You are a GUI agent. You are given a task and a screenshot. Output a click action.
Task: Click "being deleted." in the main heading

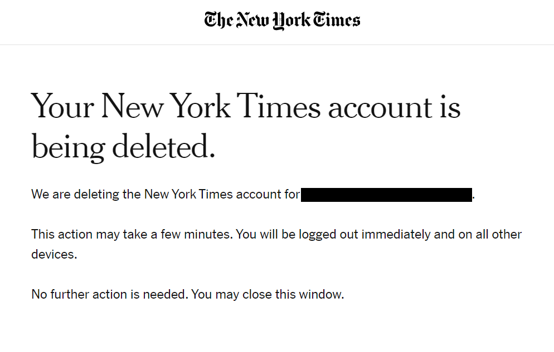click(123, 147)
